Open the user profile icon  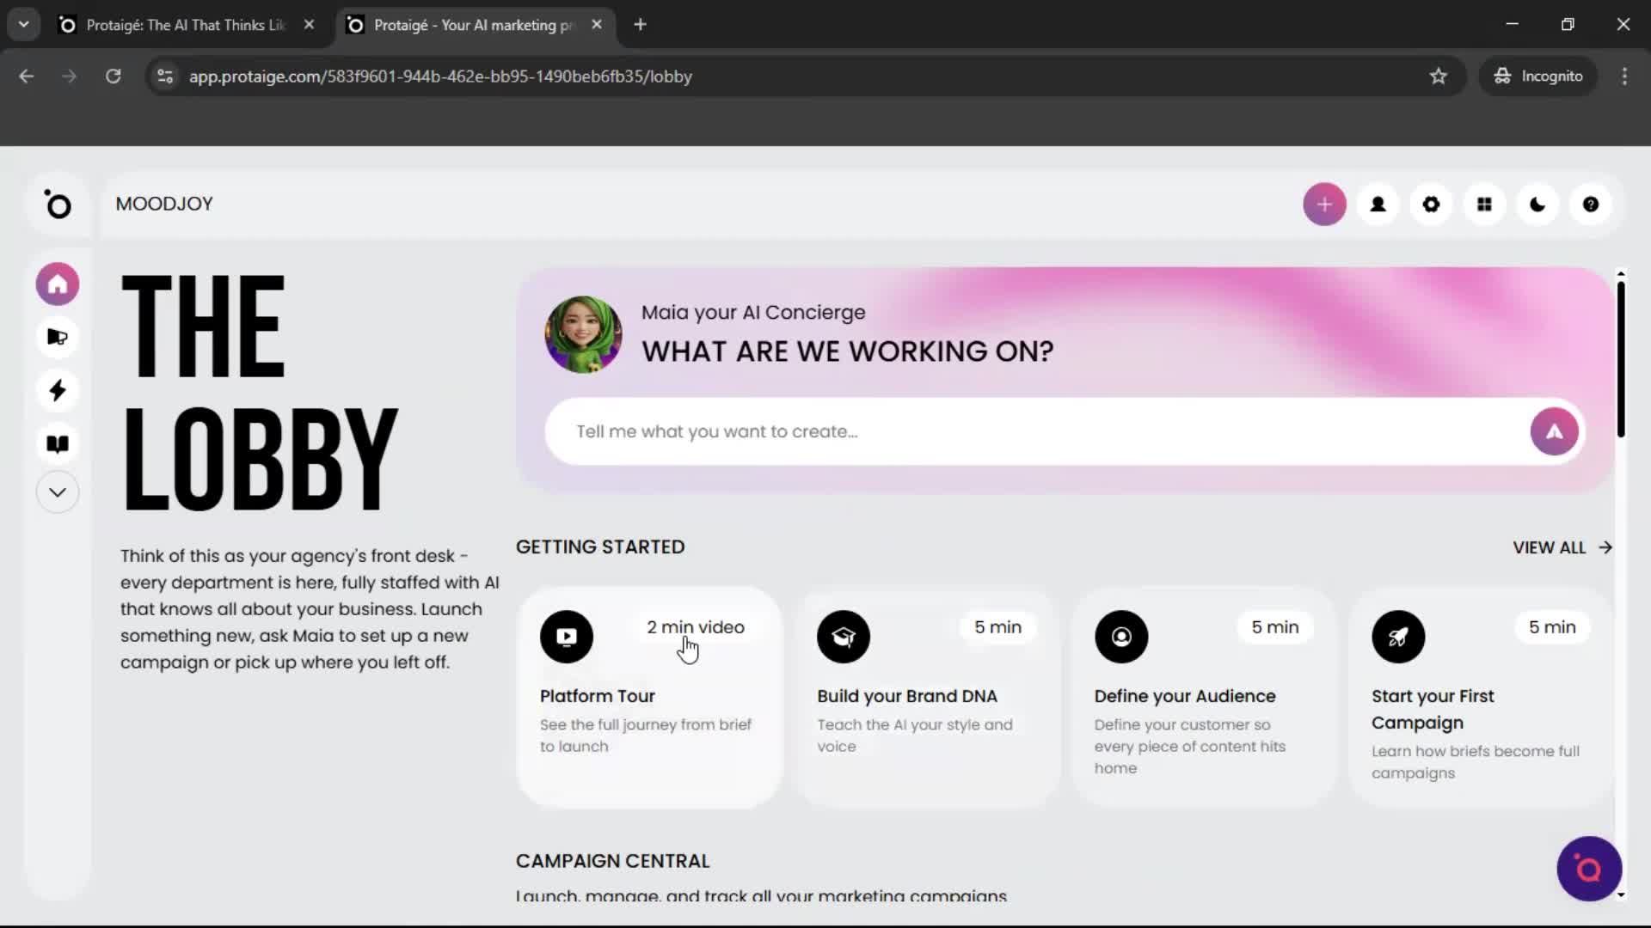1378,204
